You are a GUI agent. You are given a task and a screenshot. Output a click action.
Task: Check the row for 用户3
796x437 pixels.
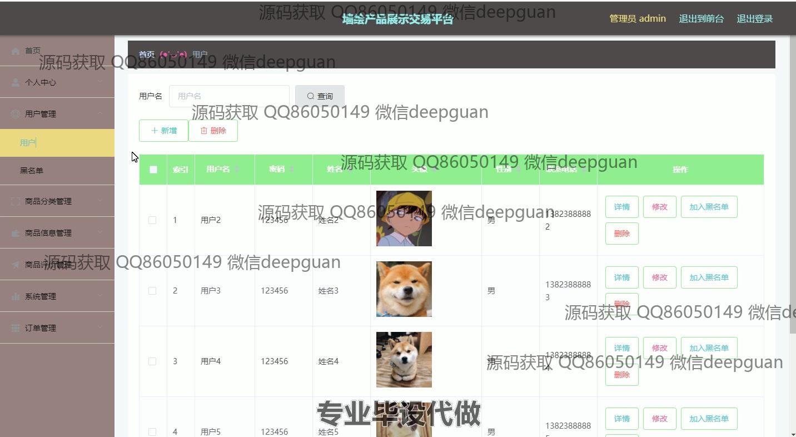tap(152, 291)
